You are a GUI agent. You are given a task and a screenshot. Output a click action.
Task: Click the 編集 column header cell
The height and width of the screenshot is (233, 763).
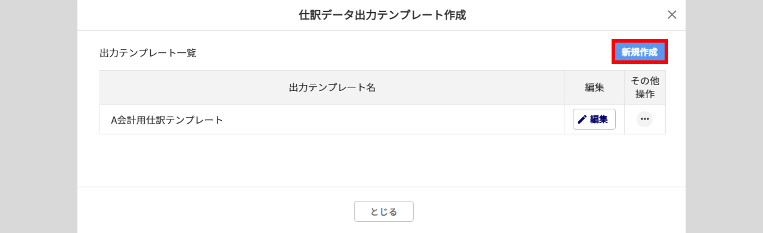(x=594, y=87)
